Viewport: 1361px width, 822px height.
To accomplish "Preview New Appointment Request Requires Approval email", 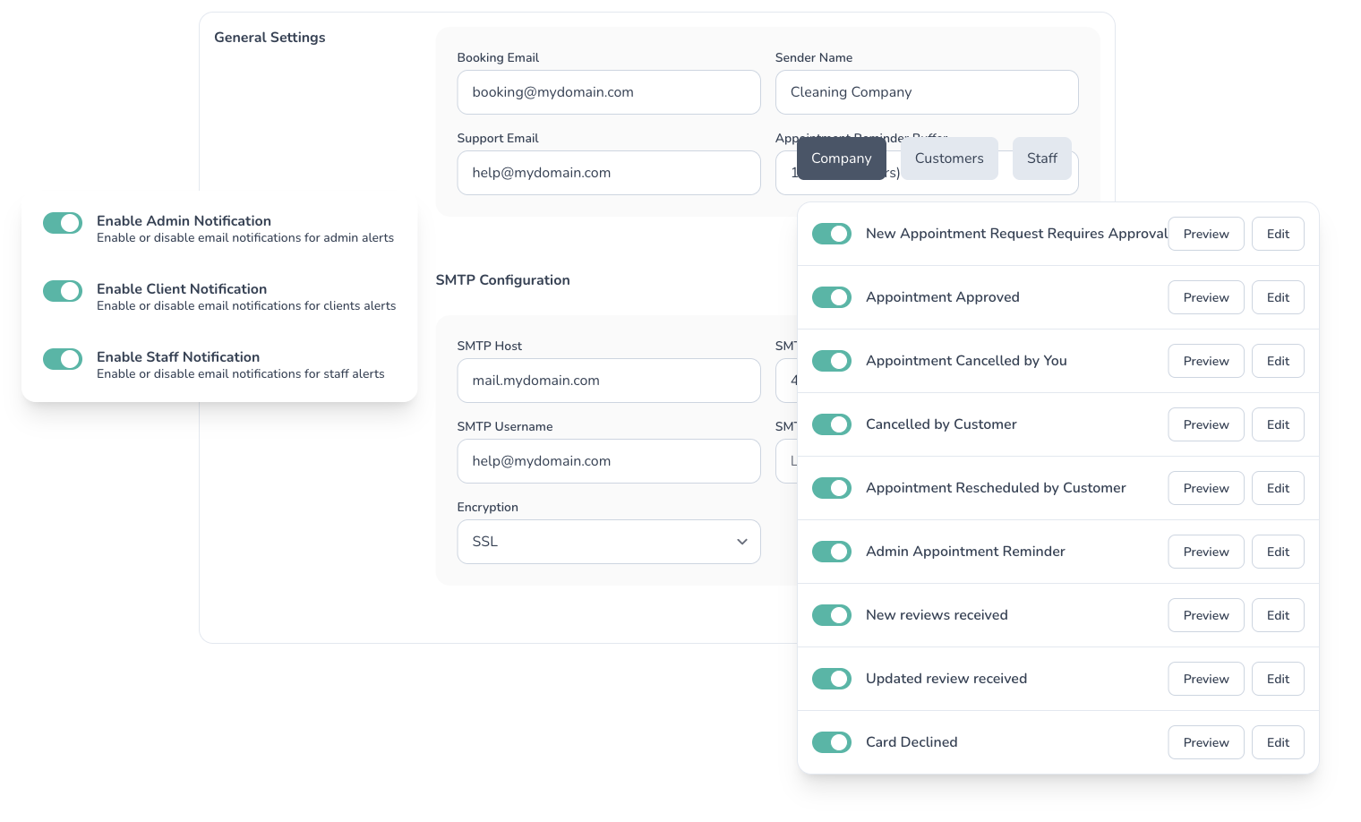I will pyautogui.click(x=1206, y=234).
